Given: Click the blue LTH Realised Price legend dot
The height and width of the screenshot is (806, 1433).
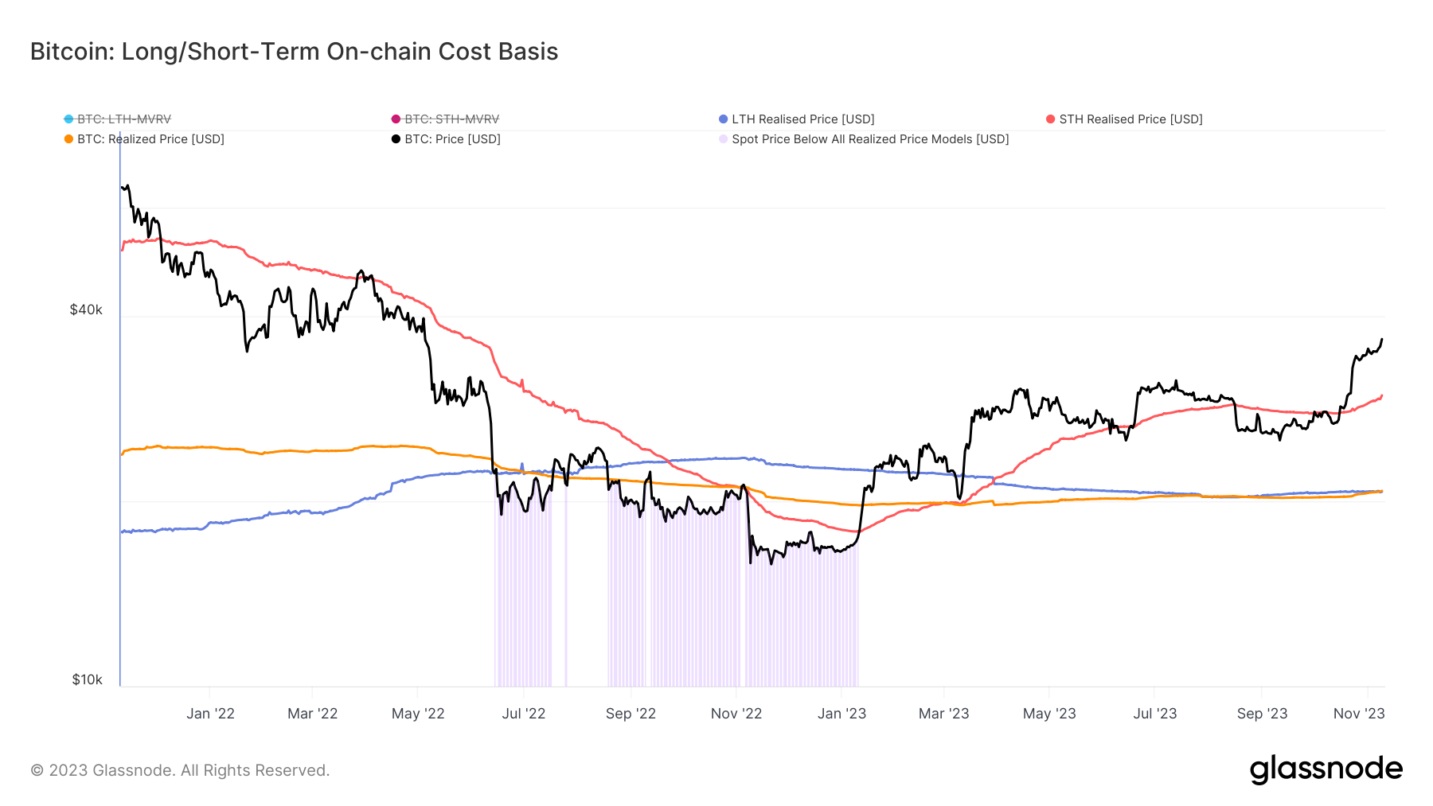Looking at the screenshot, I should 723,119.
